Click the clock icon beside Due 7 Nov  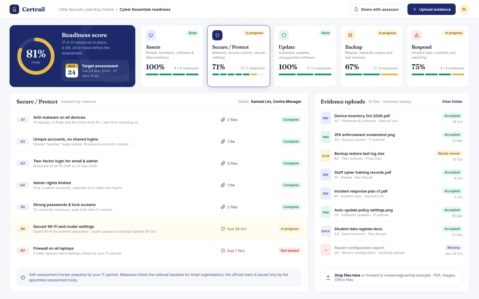pos(223,251)
